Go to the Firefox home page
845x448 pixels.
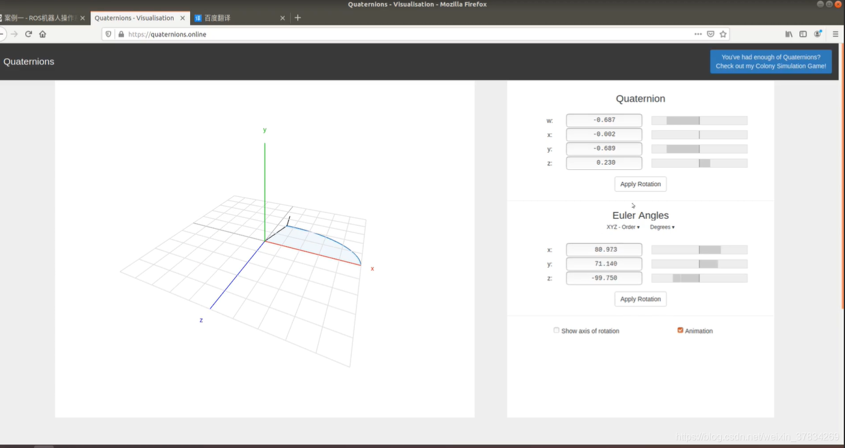point(43,34)
